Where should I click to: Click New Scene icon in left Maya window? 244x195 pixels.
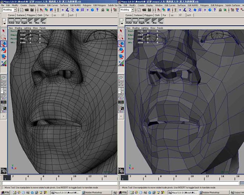pyautogui.click(x=22, y=10)
